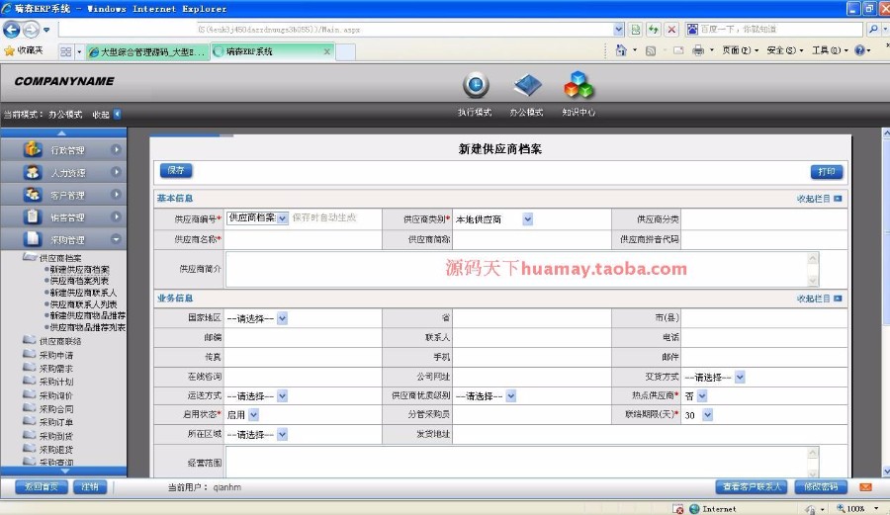The image size is (890, 515).
Task: Open the 采购合同 folder
Action: click(48, 408)
